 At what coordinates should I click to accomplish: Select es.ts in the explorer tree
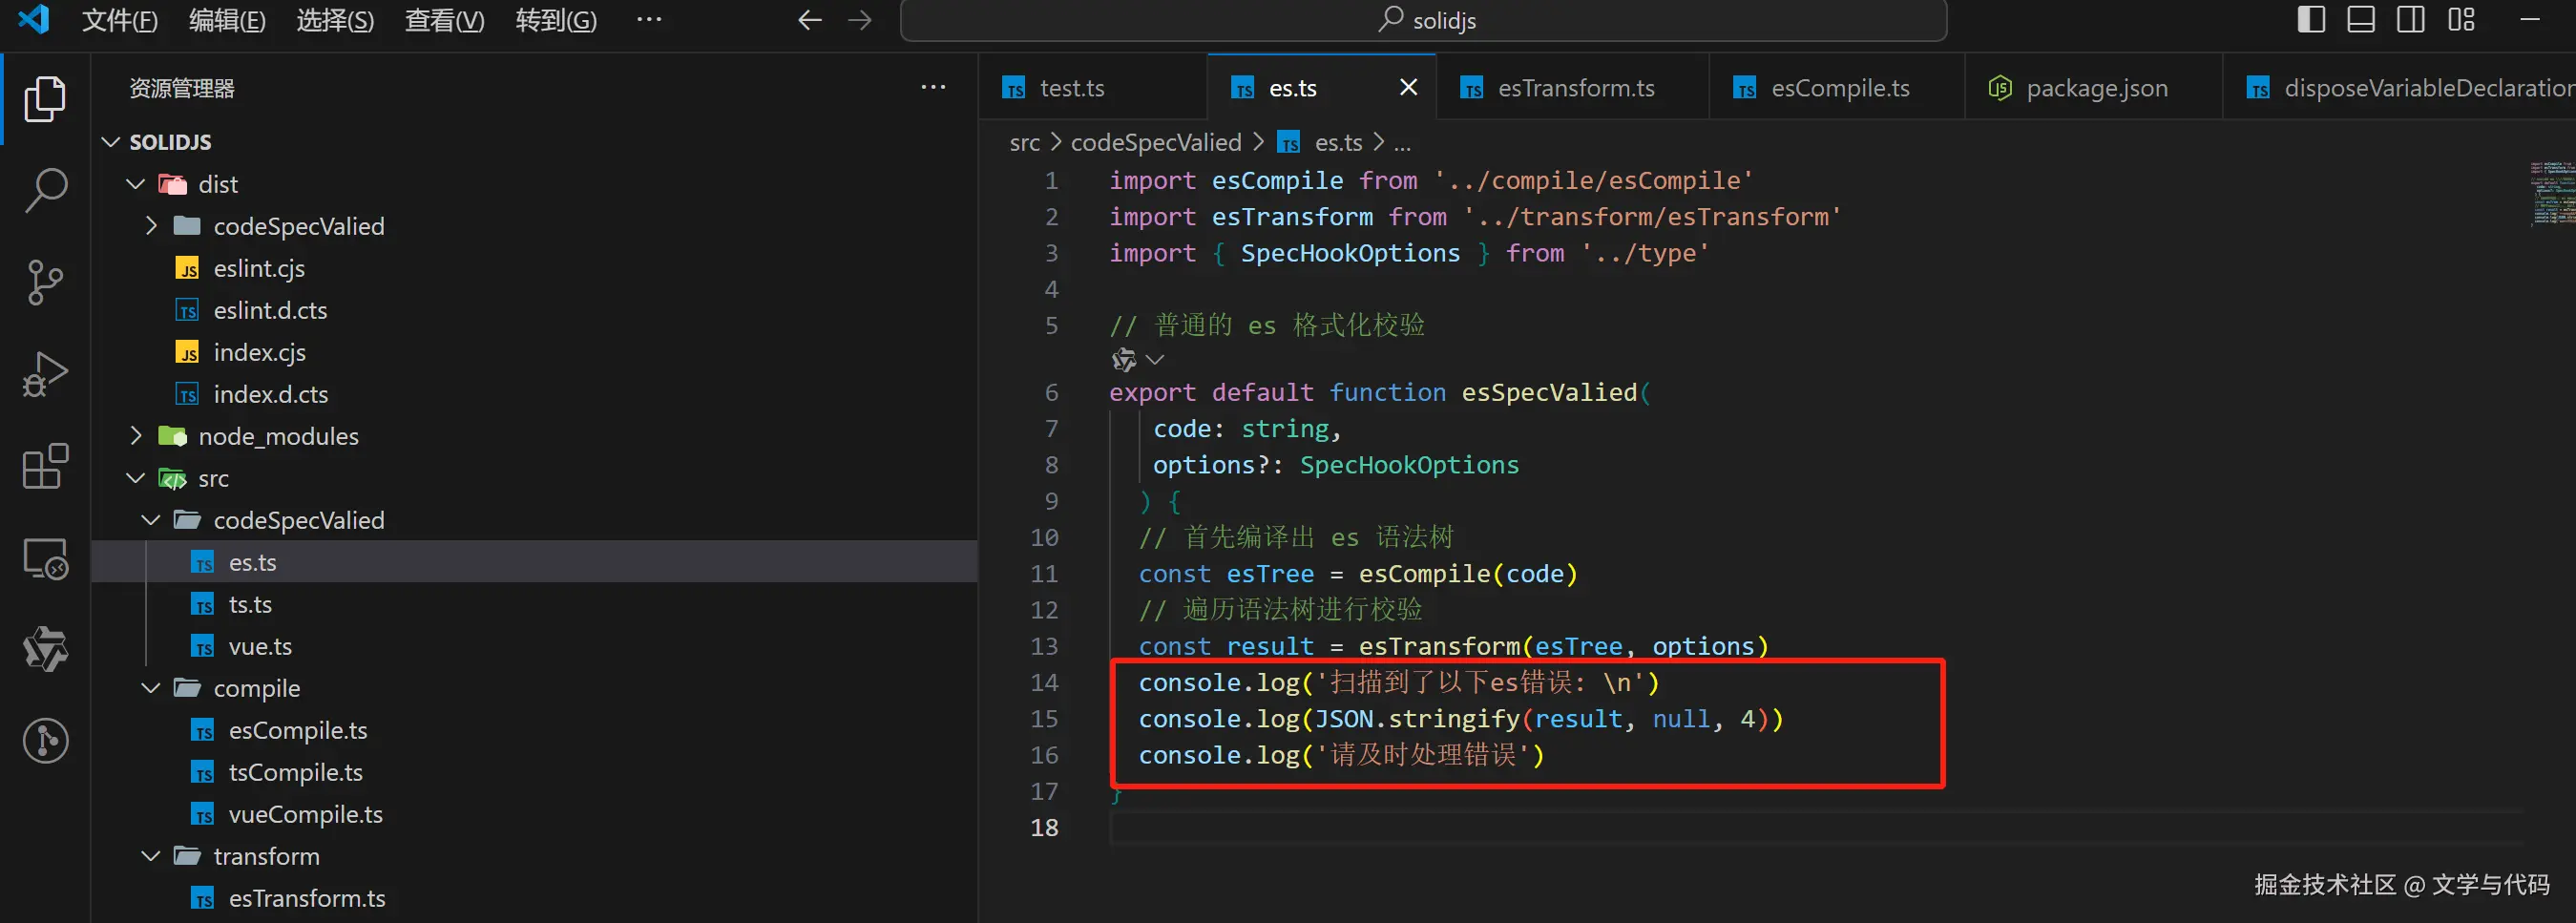click(534, 563)
